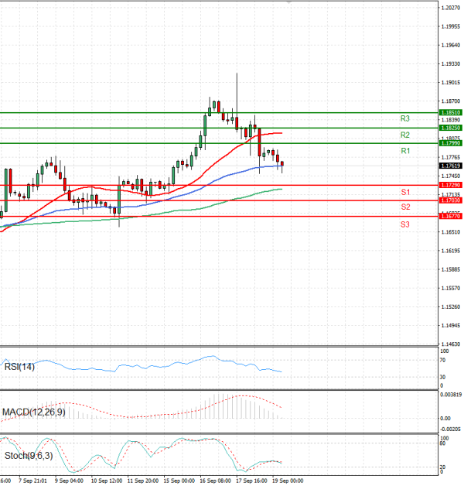Click the 10 Sep 12:00 time label

[x=107, y=481]
